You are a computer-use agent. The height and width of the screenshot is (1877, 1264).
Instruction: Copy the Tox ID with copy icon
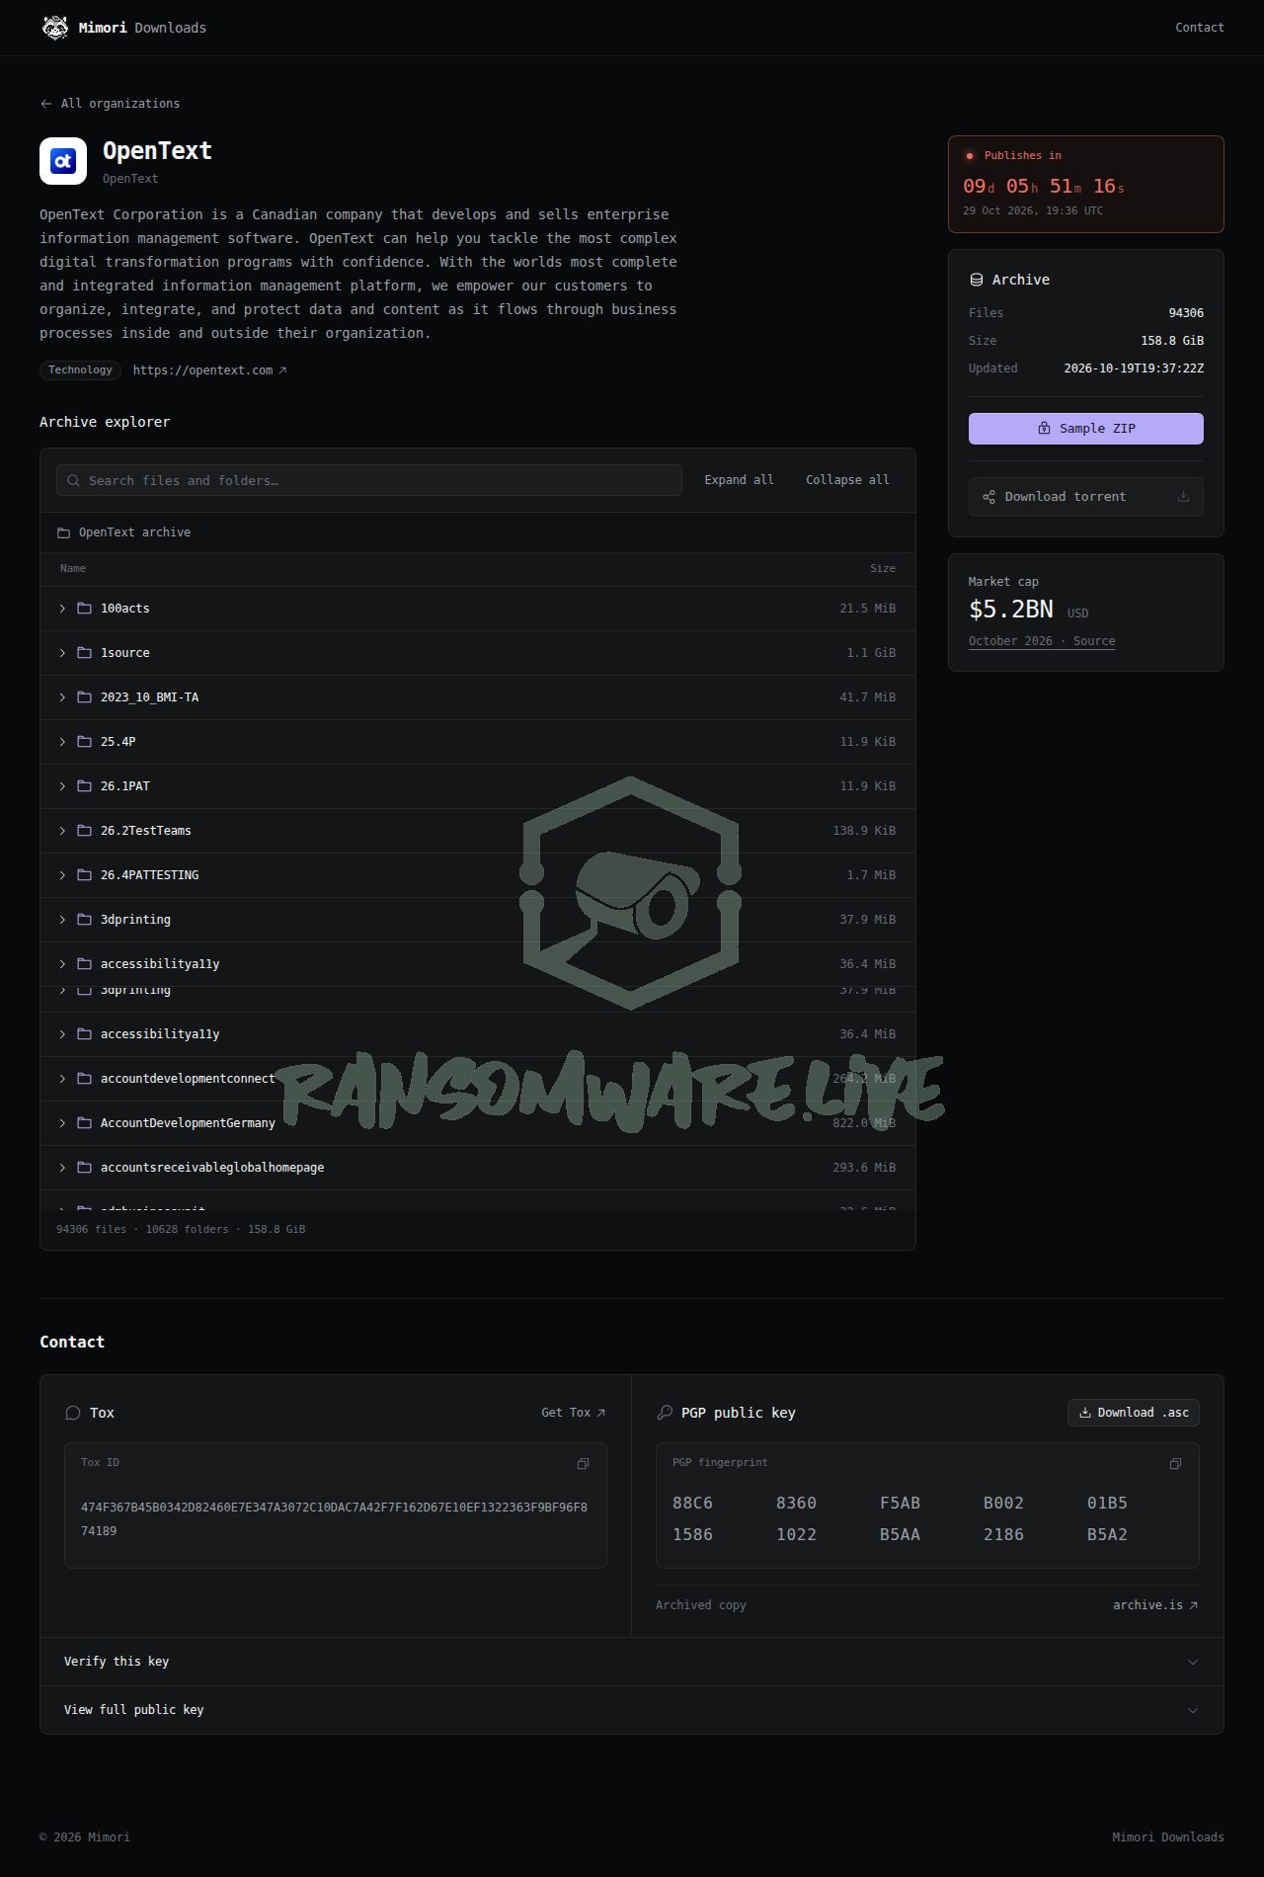[x=583, y=1463]
